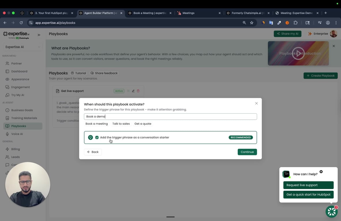The image size is (341, 221).
Task: Open the Dashboard page
Action: coord(23,71)
